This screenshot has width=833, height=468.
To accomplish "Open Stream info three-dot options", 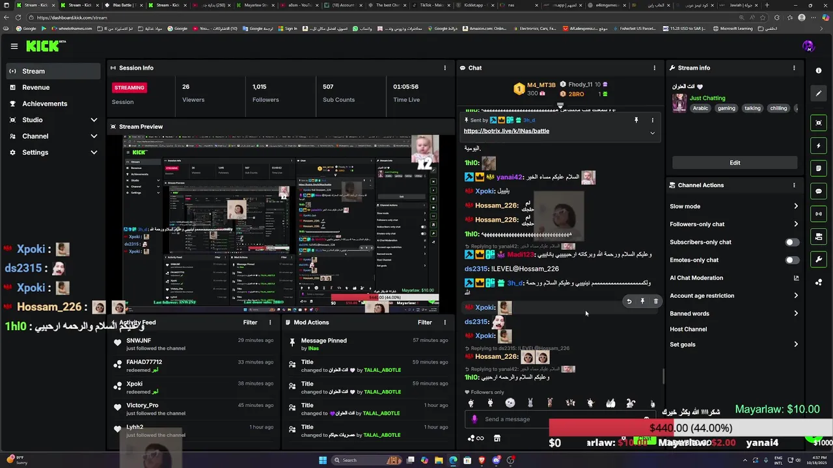I will tap(794, 68).
